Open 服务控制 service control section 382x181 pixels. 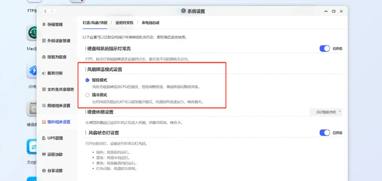[53, 73]
